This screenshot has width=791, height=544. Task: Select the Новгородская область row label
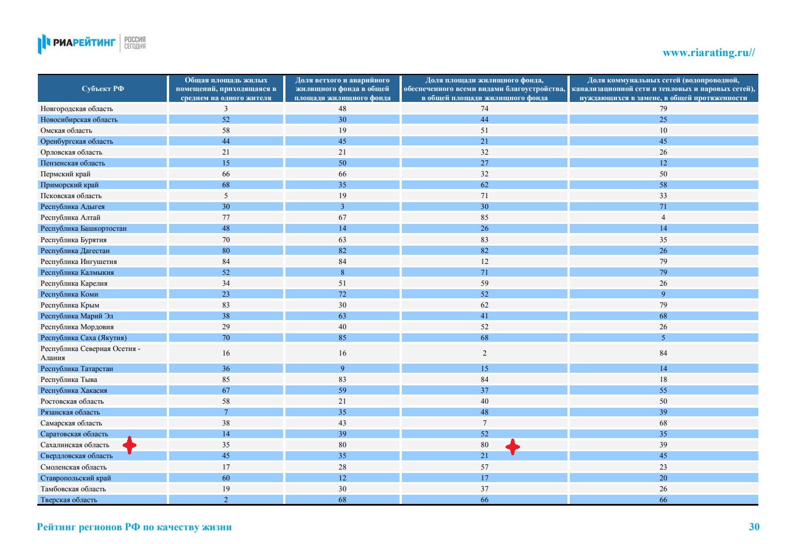(77, 109)
